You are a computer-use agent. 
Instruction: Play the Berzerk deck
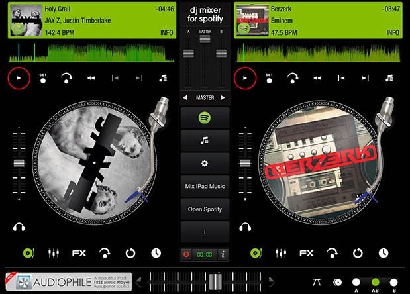[x=245, y=78]
